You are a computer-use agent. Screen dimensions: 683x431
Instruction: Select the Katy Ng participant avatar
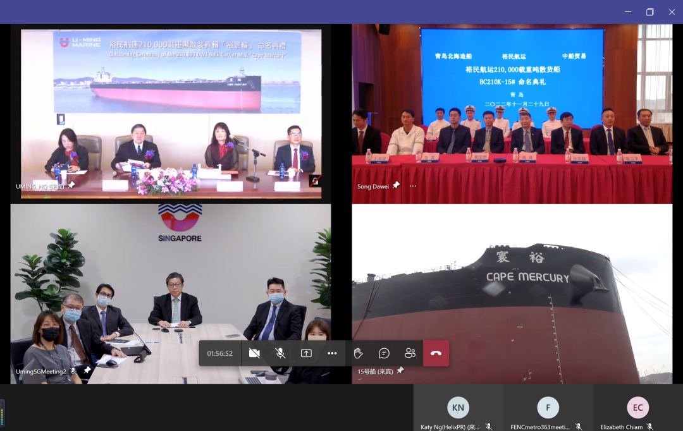[x=458, y=408]
